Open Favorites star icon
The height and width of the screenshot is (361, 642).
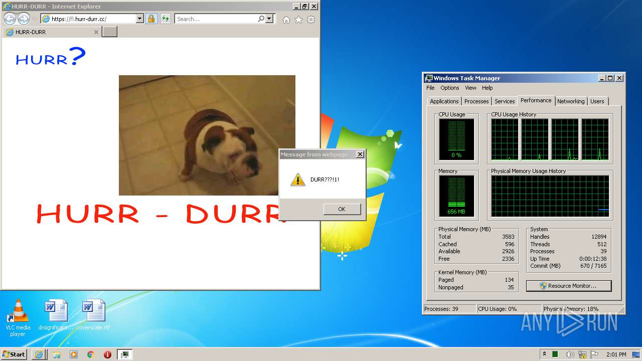(x=298, y=20)
